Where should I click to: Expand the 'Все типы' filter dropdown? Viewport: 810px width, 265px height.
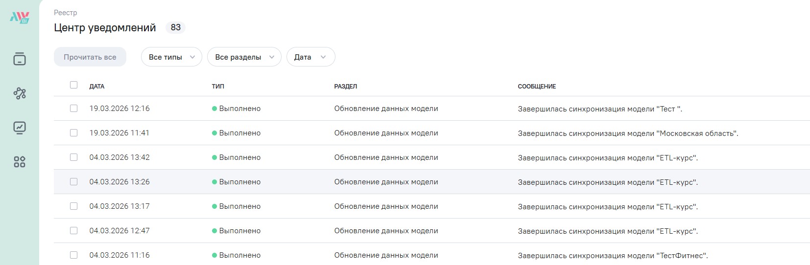click(171, 57)
